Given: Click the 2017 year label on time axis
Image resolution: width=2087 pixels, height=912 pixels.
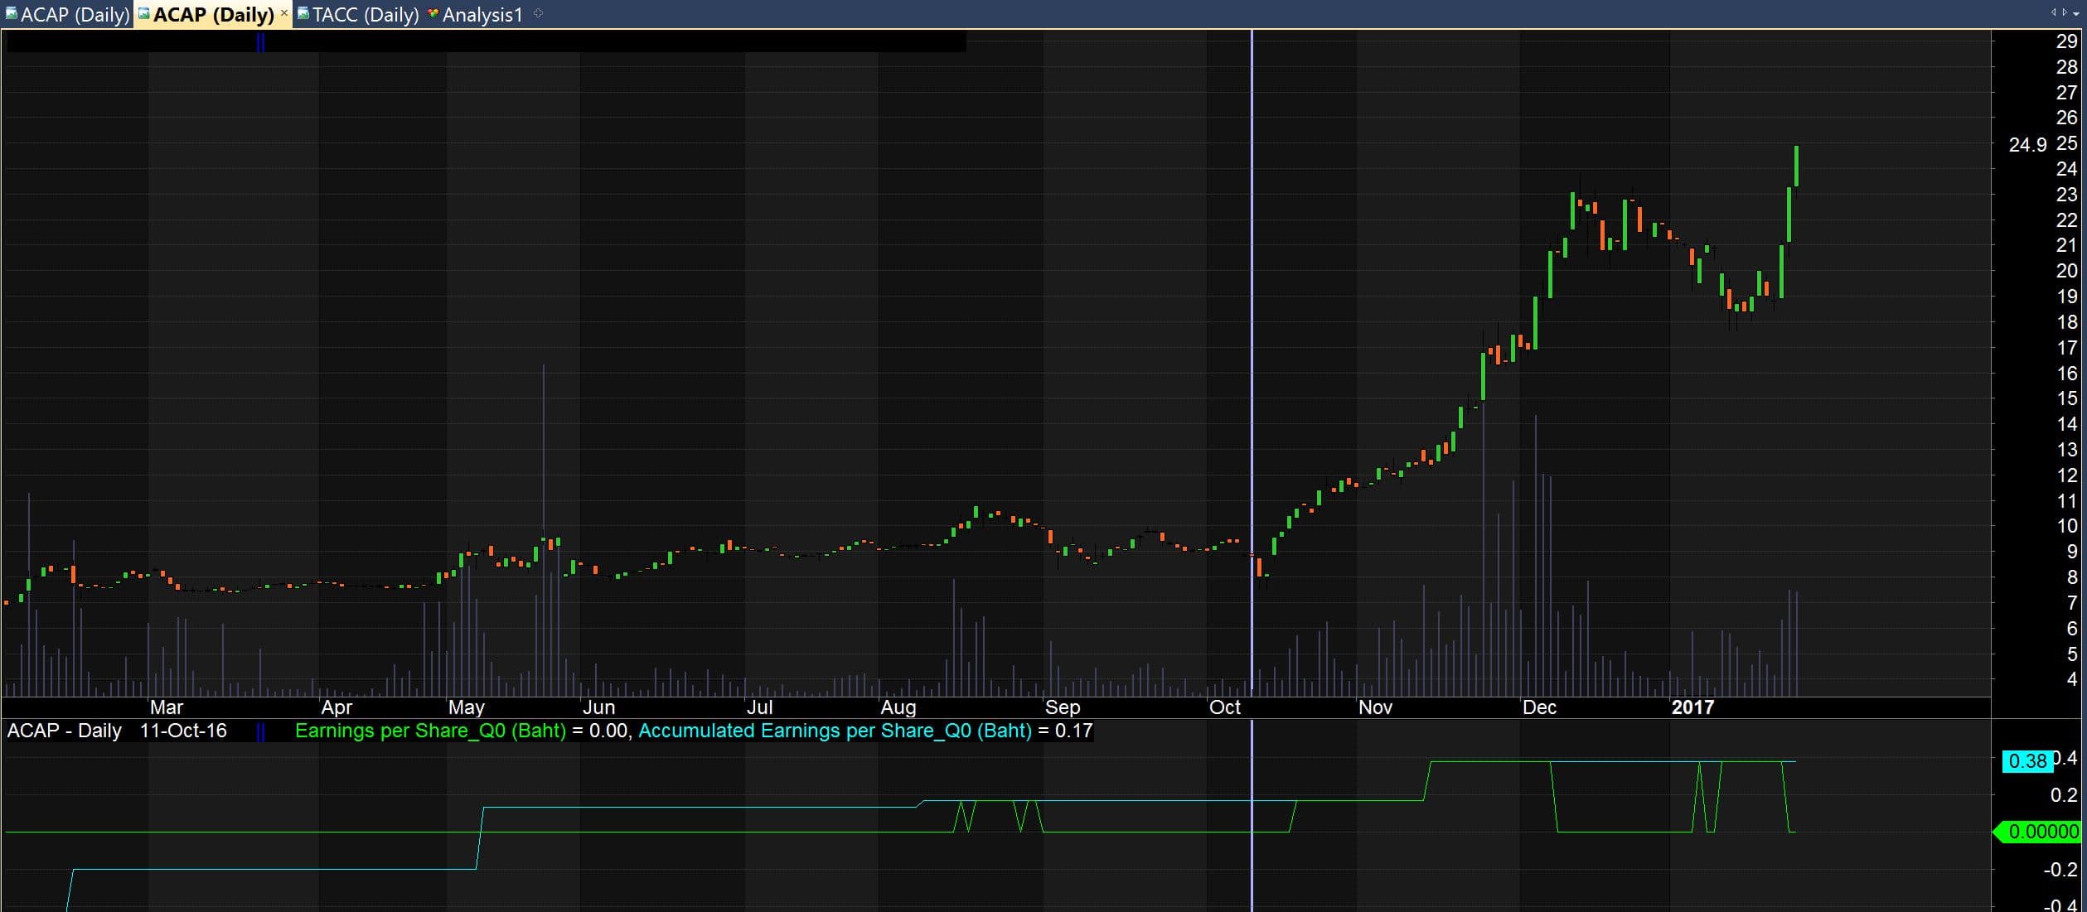Looking at the screenshot, I should point(1692,707).
